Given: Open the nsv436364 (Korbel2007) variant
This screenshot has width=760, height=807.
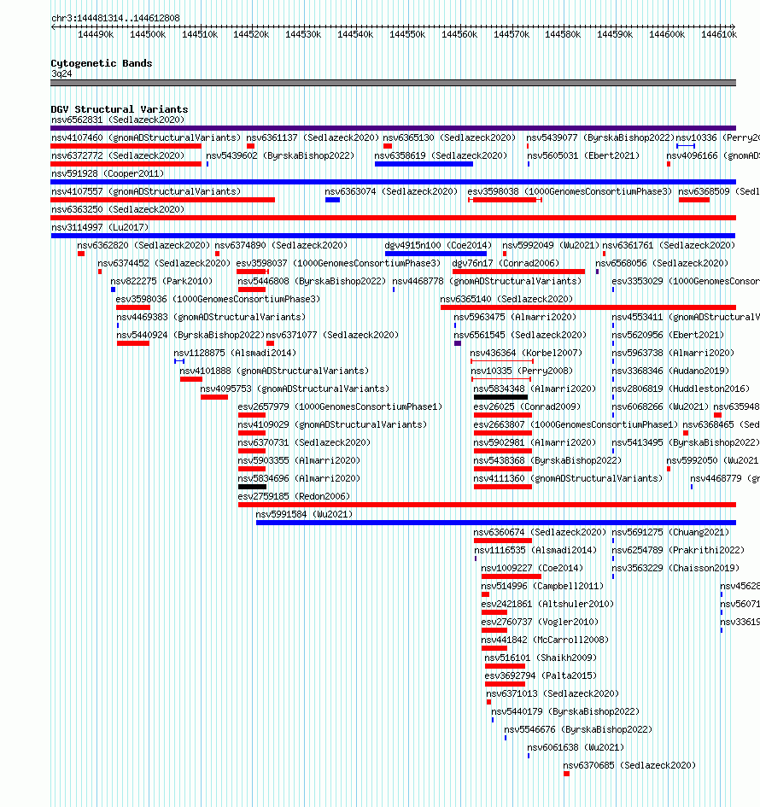Looking at the screenshot, I should click(x=526, y=353).
